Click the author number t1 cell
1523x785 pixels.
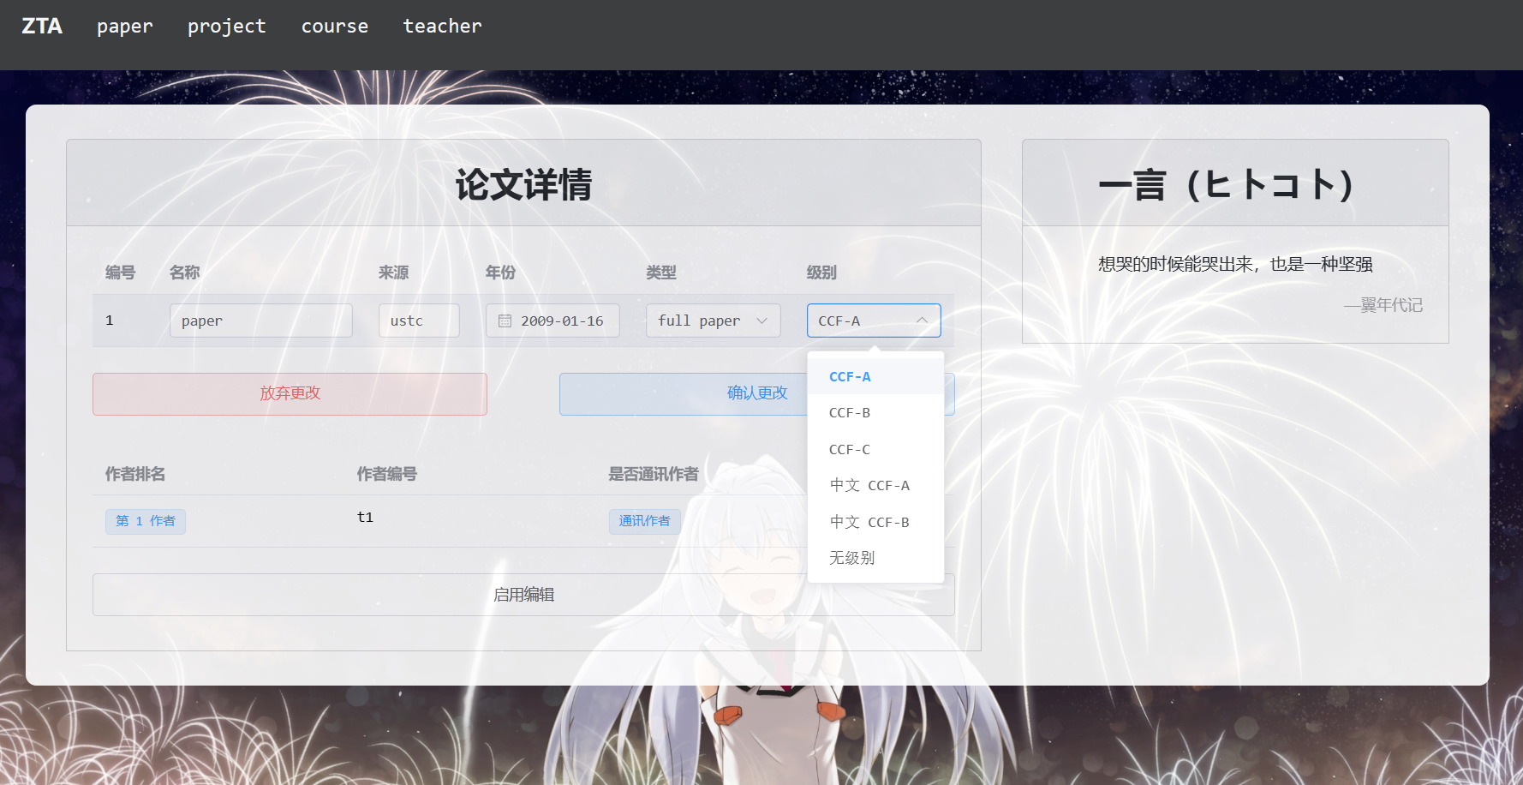(365, 517)
